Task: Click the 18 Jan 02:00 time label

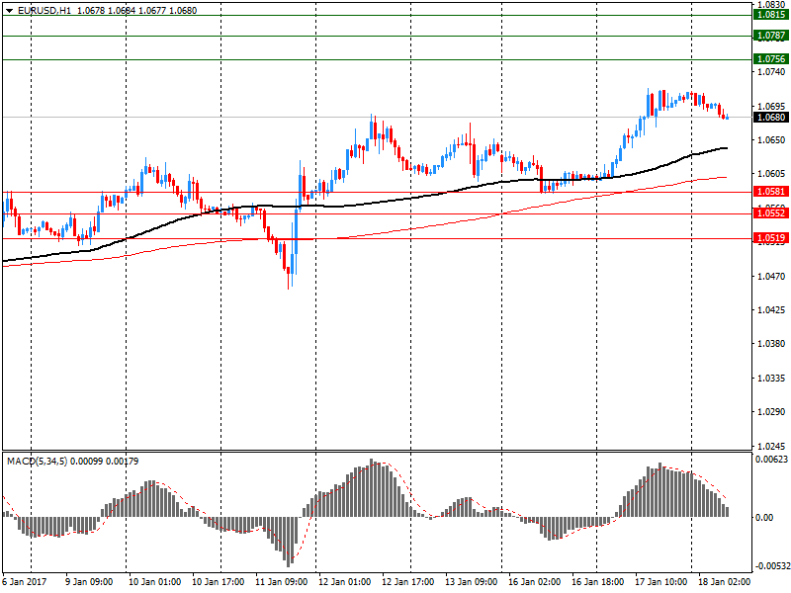Action: [725, 582]
